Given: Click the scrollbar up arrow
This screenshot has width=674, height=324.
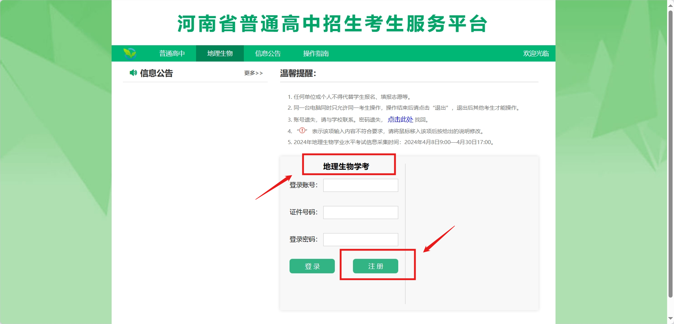Looking at the screenshot, I should (670, 3).
